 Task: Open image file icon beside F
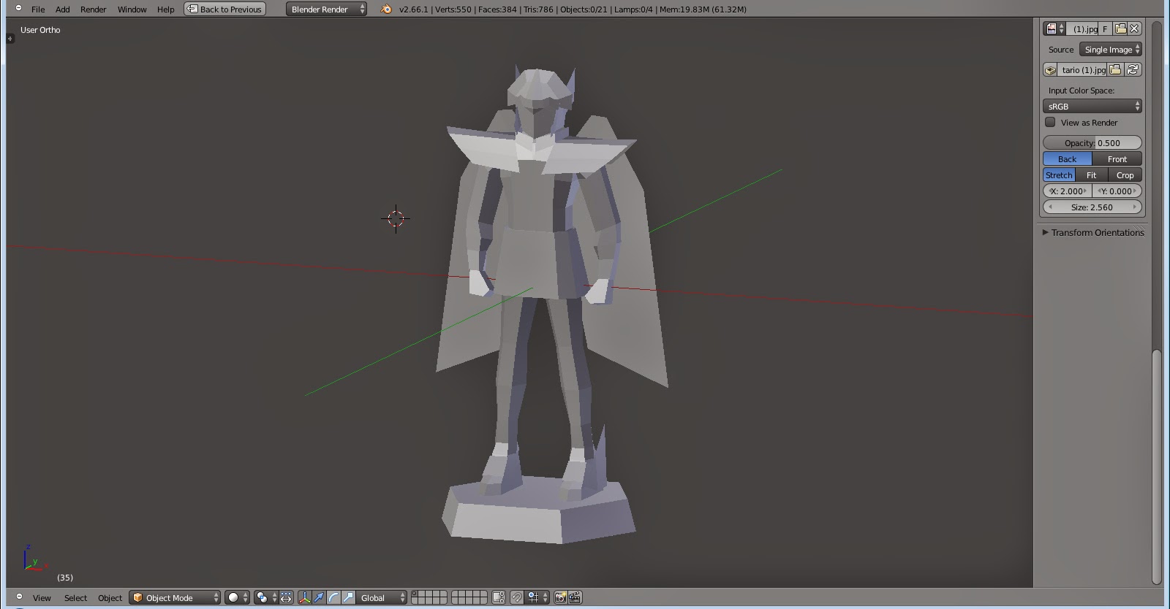tap(1120, 28)
